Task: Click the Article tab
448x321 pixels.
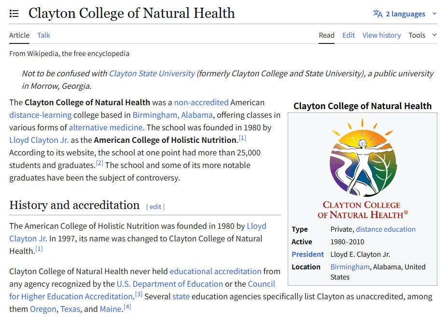Action: 19,35
